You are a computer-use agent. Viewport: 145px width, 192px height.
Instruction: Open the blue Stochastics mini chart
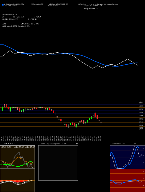pos(127,157)
